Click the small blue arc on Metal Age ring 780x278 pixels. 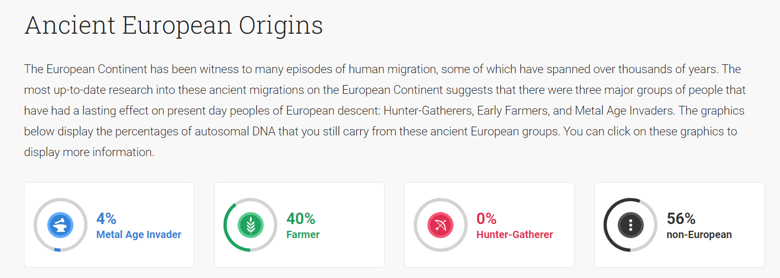(x=58, y=250)
